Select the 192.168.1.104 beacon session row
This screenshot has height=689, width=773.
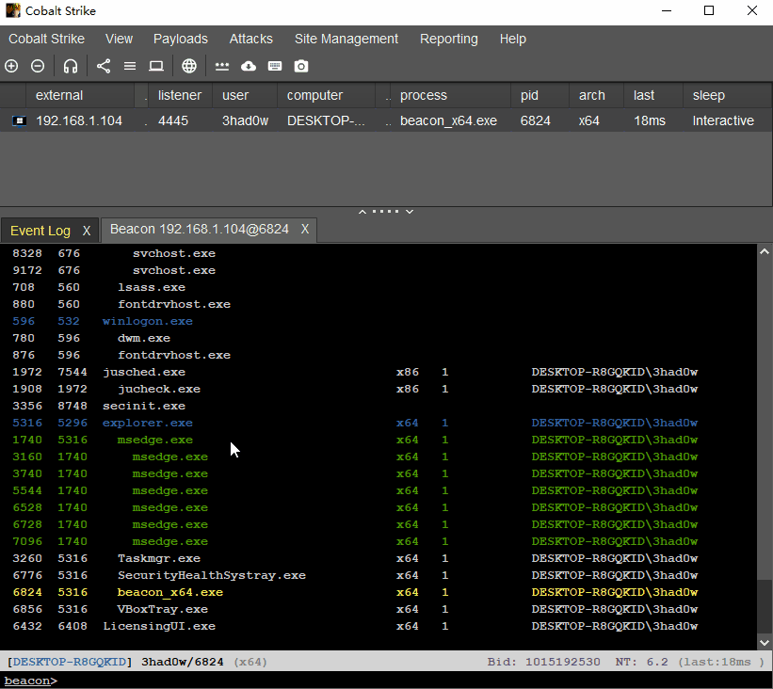pyautogui.click(x=79, y=120)
